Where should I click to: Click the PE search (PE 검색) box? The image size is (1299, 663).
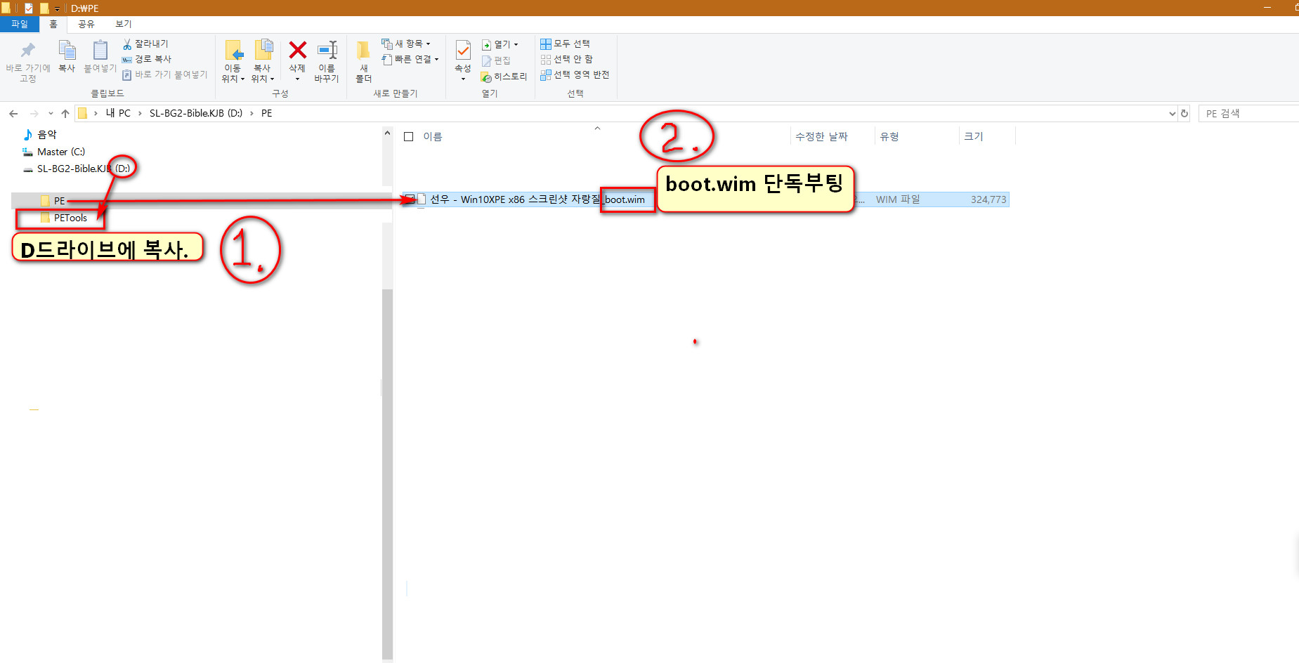pyautogui.click(x=1249, y=113)
